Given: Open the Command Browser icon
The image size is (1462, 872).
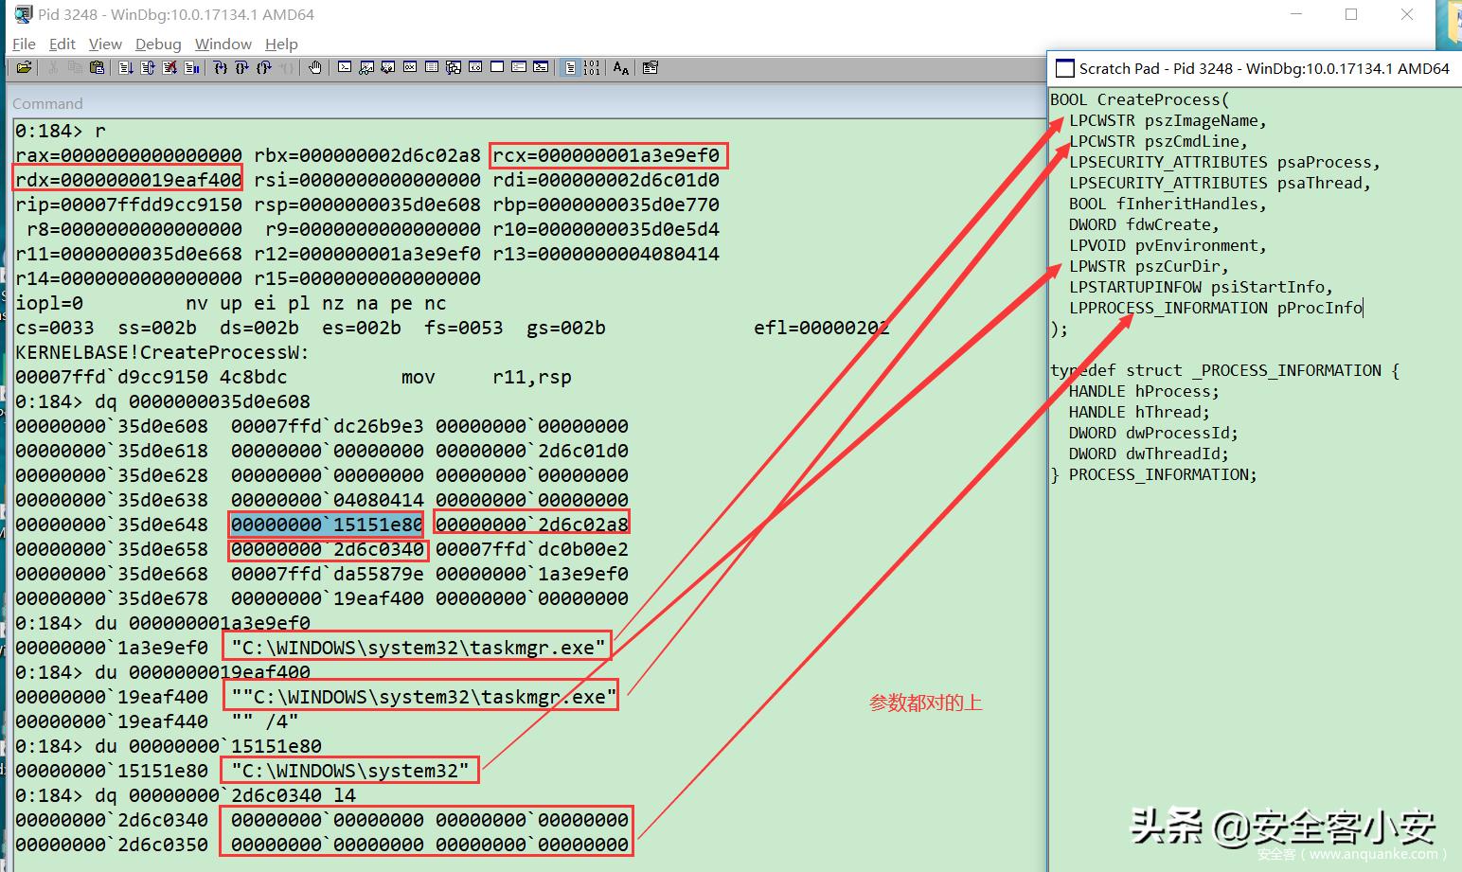Looking at the screenshot, I should click(x=541, y=67).
